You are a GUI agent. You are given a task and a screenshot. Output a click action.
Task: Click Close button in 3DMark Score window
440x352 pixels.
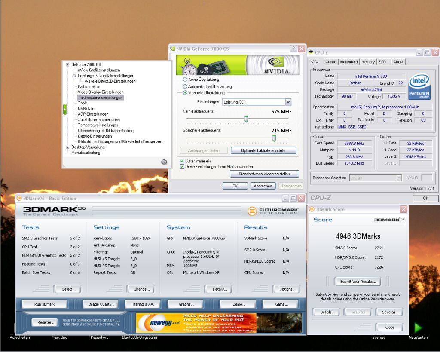coord(390,328)
